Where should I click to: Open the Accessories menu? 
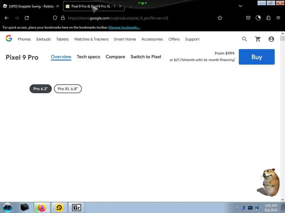tap(152, 39)
